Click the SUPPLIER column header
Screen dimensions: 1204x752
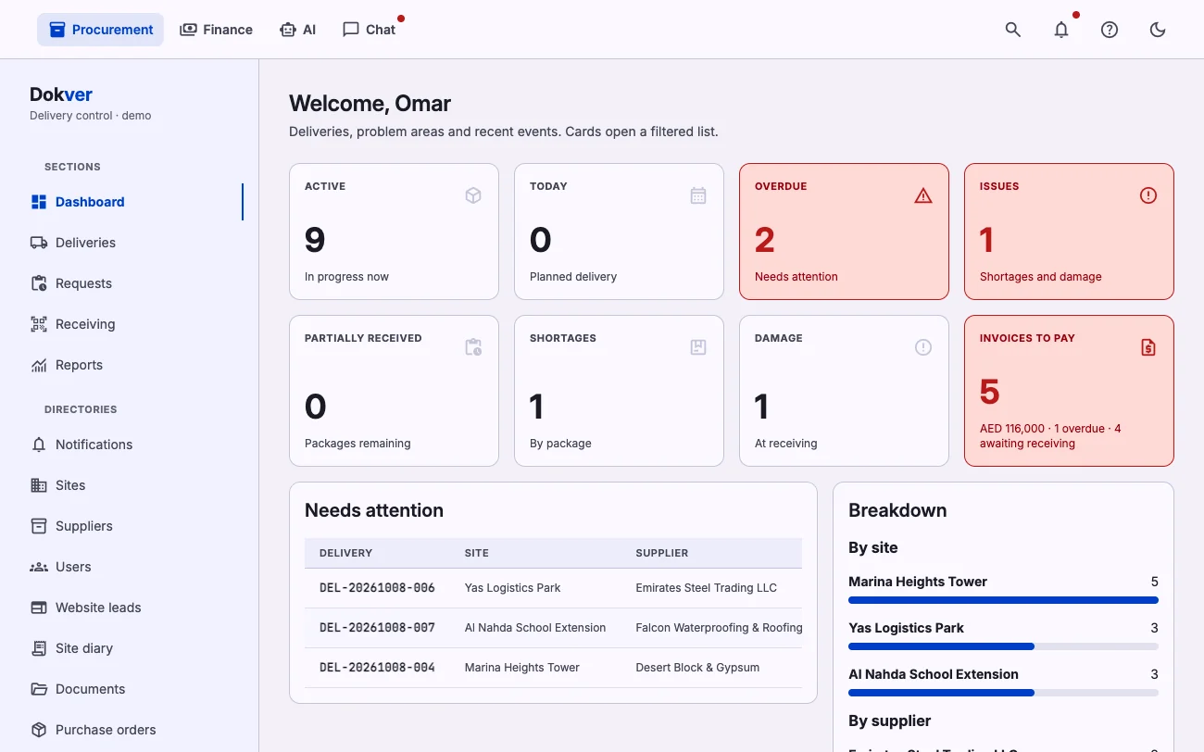point(662,553)
